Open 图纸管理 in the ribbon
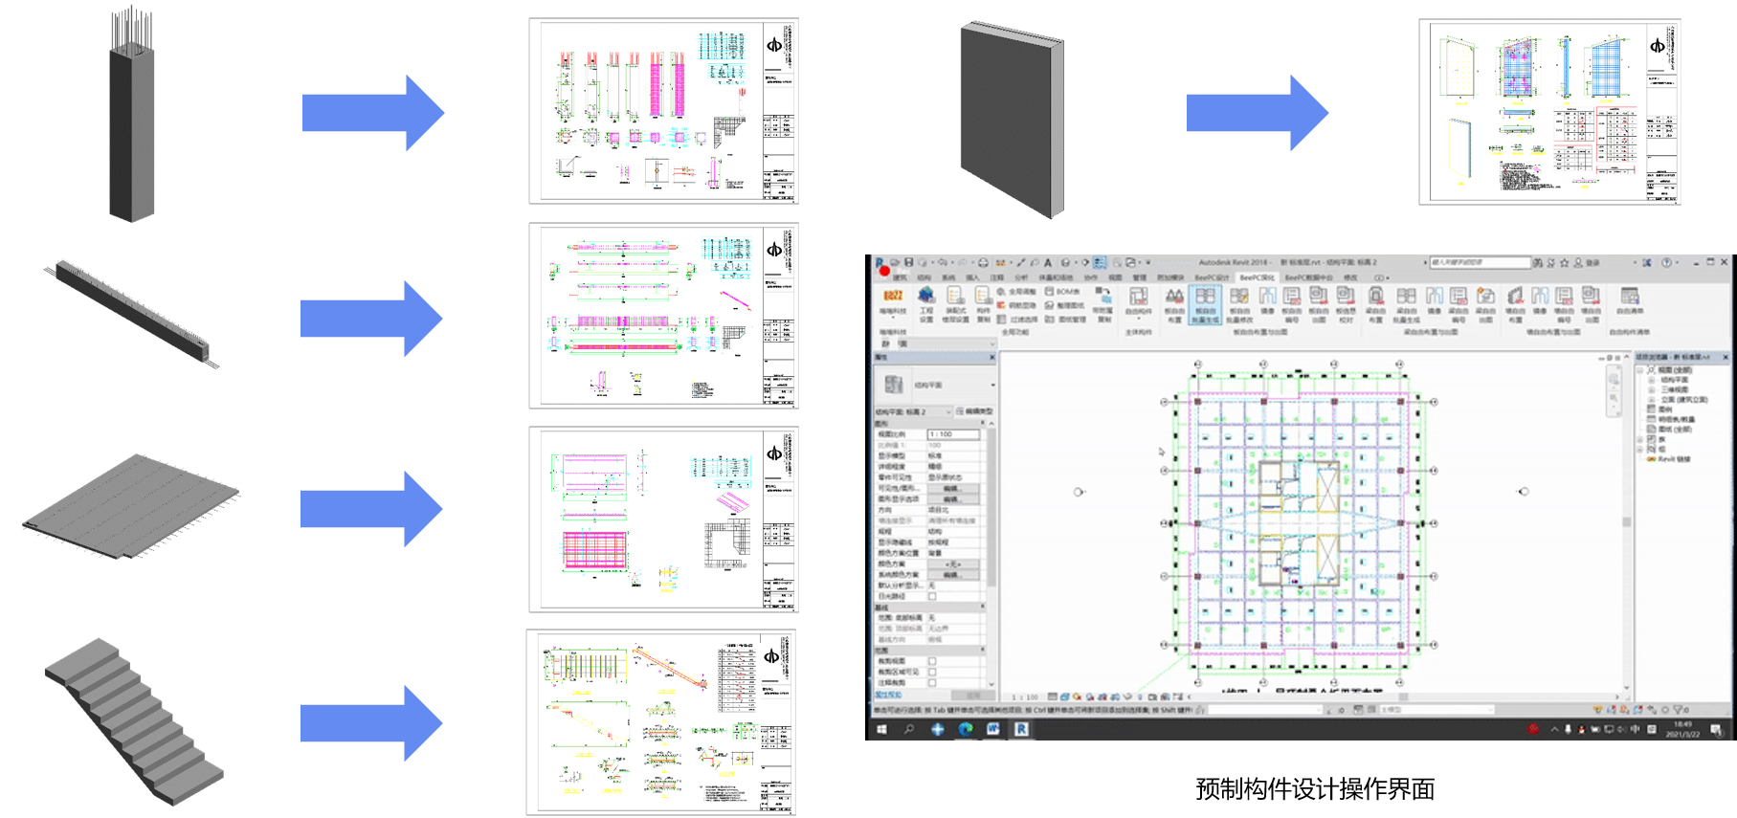The image size is (1737, 818). point(1066,319)
